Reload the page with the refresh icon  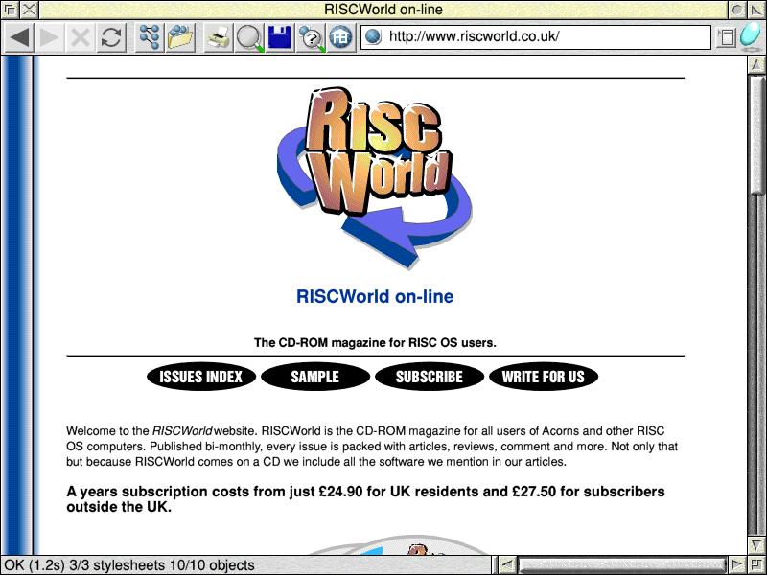click(x=111, y=37)
